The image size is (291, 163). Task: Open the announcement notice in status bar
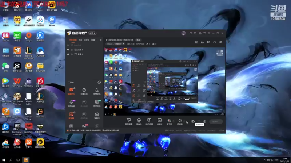click(94, 130)
